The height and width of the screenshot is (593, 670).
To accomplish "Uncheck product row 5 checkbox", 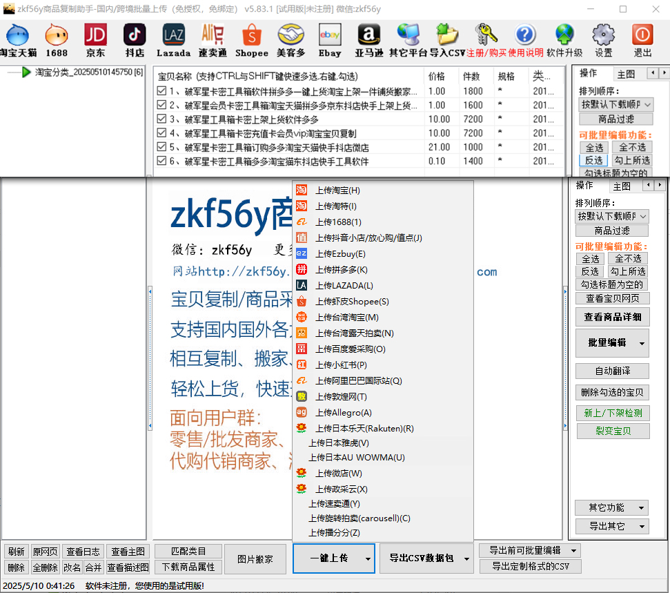I will point(161,147).
